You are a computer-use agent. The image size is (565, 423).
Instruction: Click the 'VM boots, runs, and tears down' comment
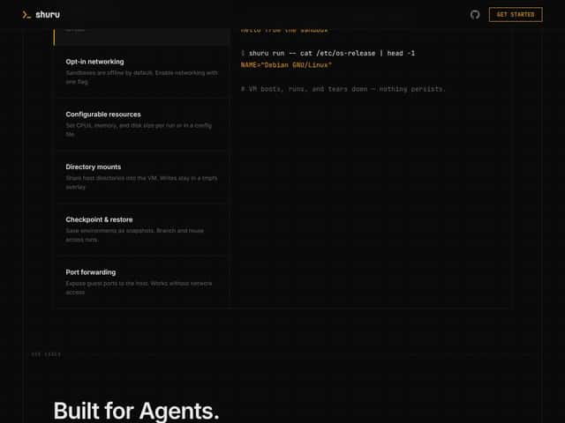(343, 89)
